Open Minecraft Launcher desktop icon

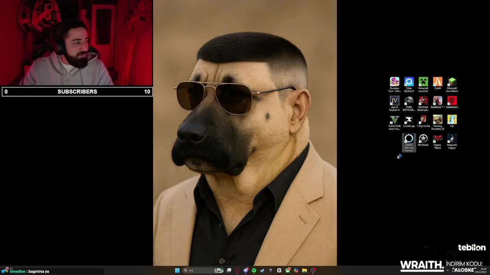[423, 85]
